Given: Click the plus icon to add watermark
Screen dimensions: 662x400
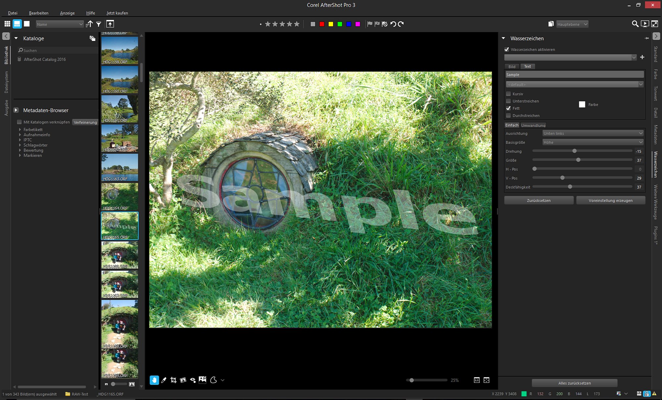Looking at the screenshot, I should pos(642,57).
